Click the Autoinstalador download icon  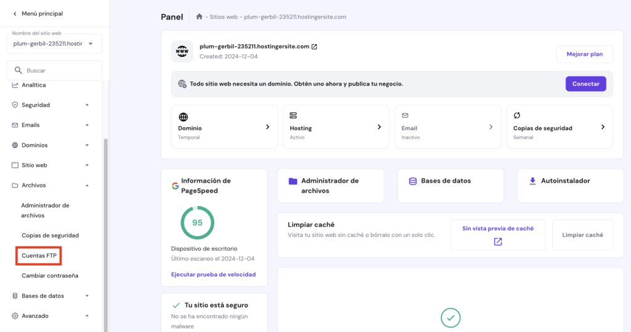click(x=532, y=181)
